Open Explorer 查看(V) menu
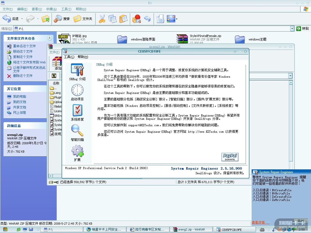 click(x=37, y=9)
